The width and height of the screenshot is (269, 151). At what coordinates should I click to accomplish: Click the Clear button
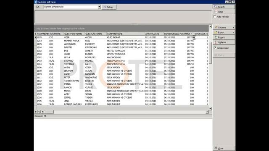tap(224, 12)
